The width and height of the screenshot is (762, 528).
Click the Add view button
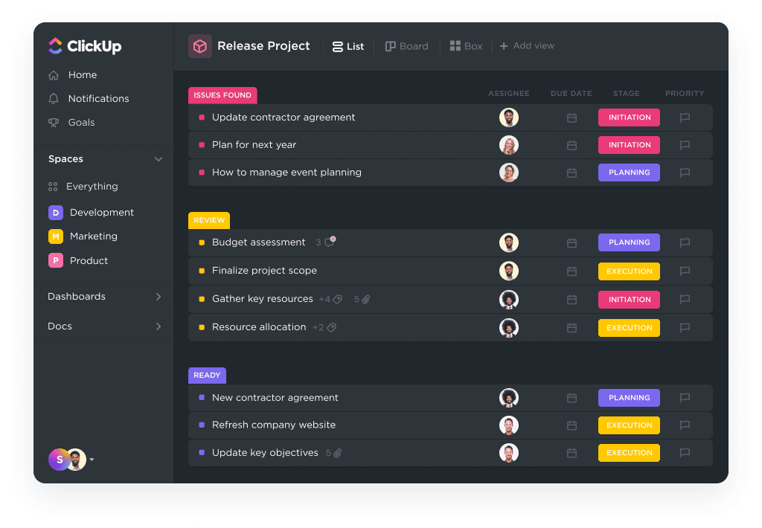pyautogui.click(x=527, y=45)
